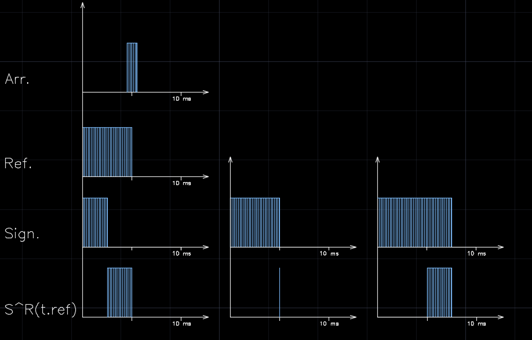Select the narrow hatched pulse in Arr. plot
The image size is (532, 340).
132,68
